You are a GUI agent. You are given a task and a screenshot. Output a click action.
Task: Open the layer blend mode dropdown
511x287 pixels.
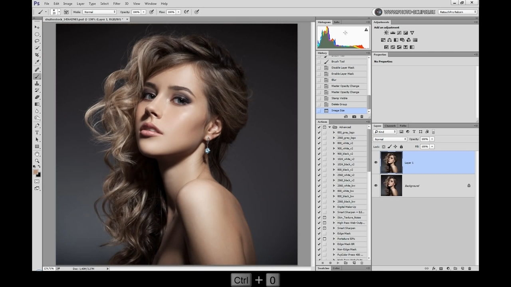click(390, 139)
